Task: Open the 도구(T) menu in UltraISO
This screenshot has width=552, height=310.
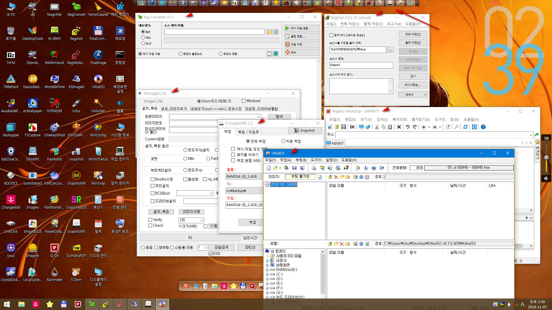Action: (316, 160)
